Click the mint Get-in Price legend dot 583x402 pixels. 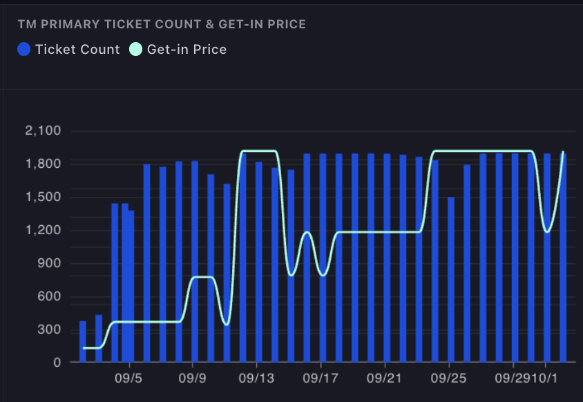tap(136, 49)
